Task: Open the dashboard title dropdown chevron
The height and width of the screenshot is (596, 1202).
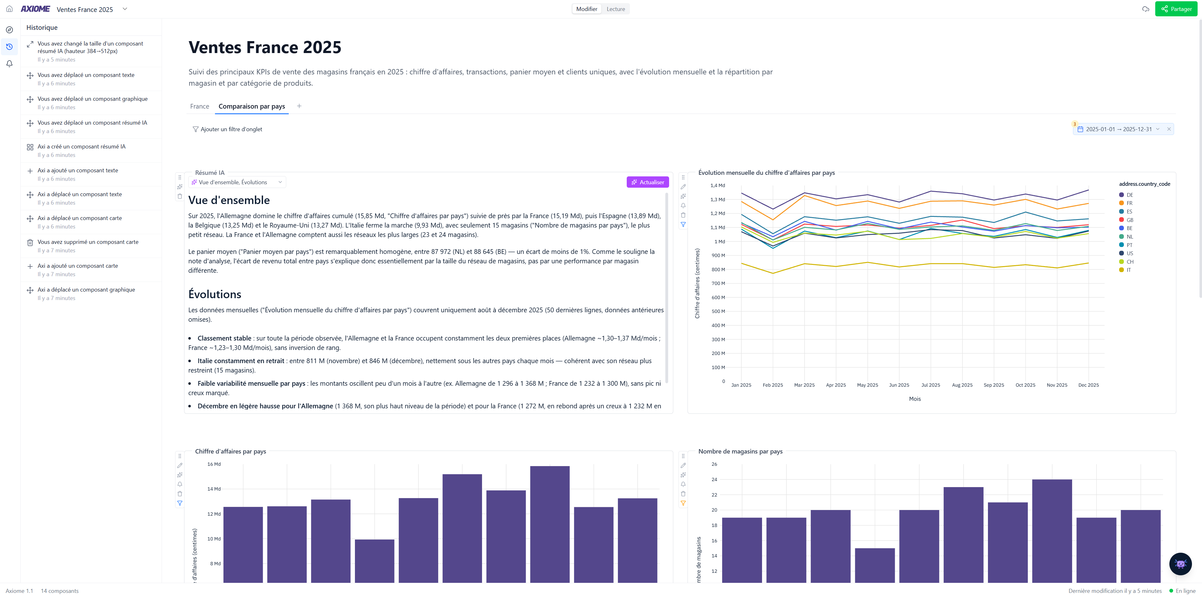Action: pos(125,9)
